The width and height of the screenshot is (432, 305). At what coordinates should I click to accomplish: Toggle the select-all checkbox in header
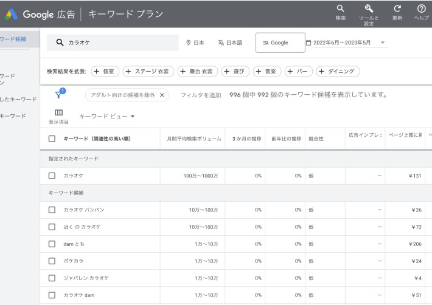(52, 139)
